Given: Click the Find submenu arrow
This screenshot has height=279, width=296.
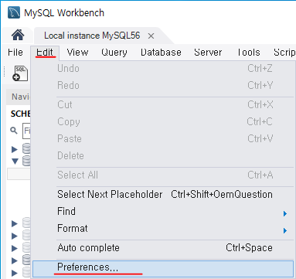Looking at the screenshot, I should pos(285,213).
